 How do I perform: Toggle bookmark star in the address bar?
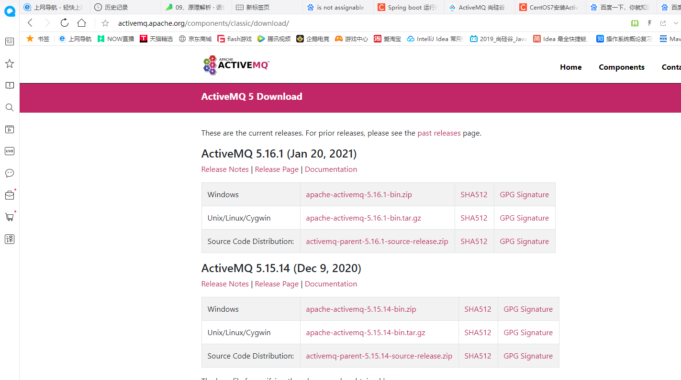pos(105,23)
